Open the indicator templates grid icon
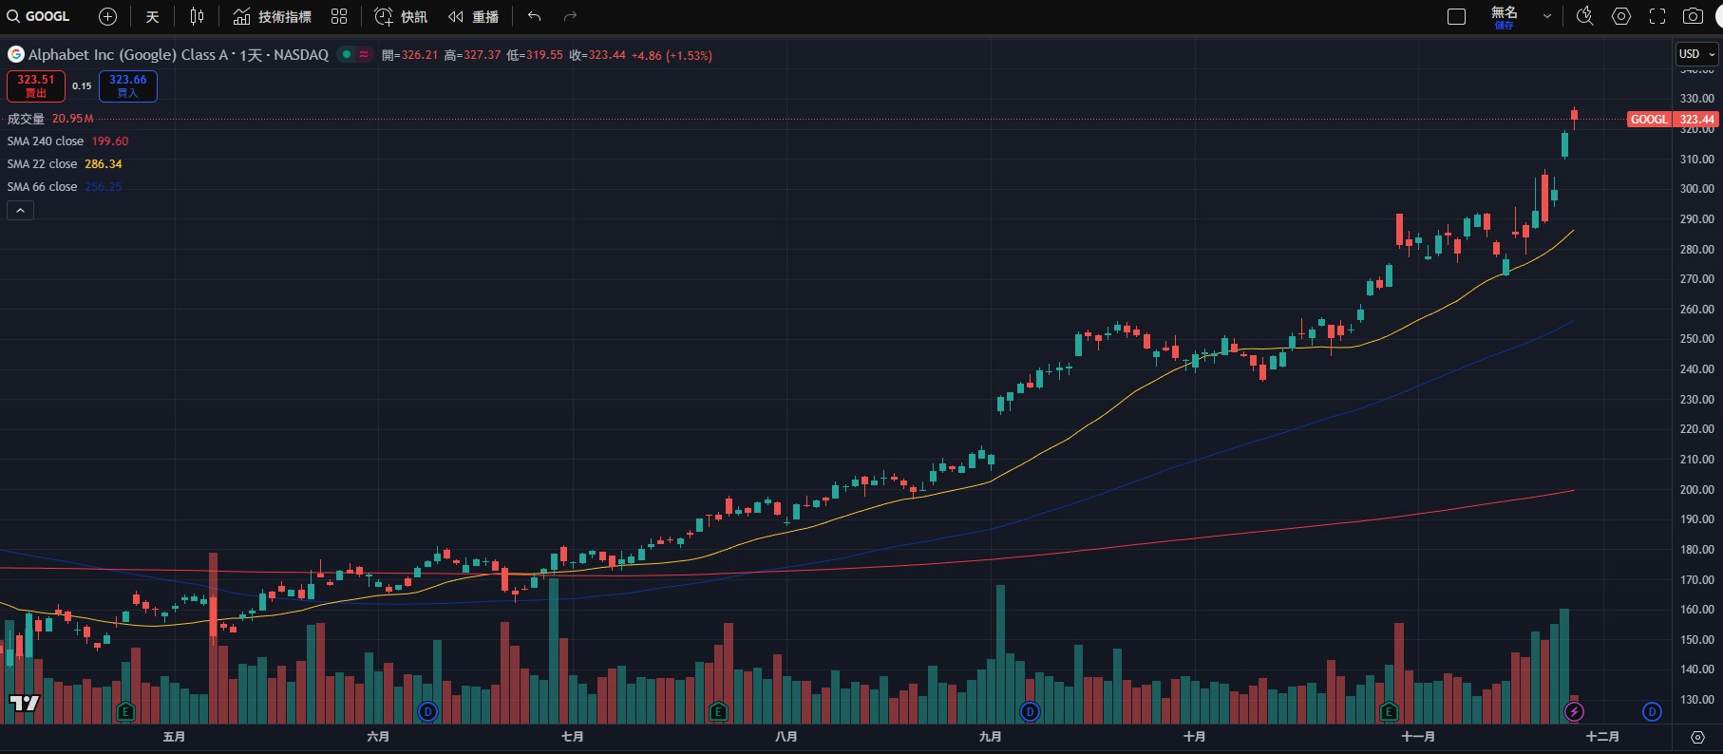The image size is (1723, 754). [x=339, y=16]
